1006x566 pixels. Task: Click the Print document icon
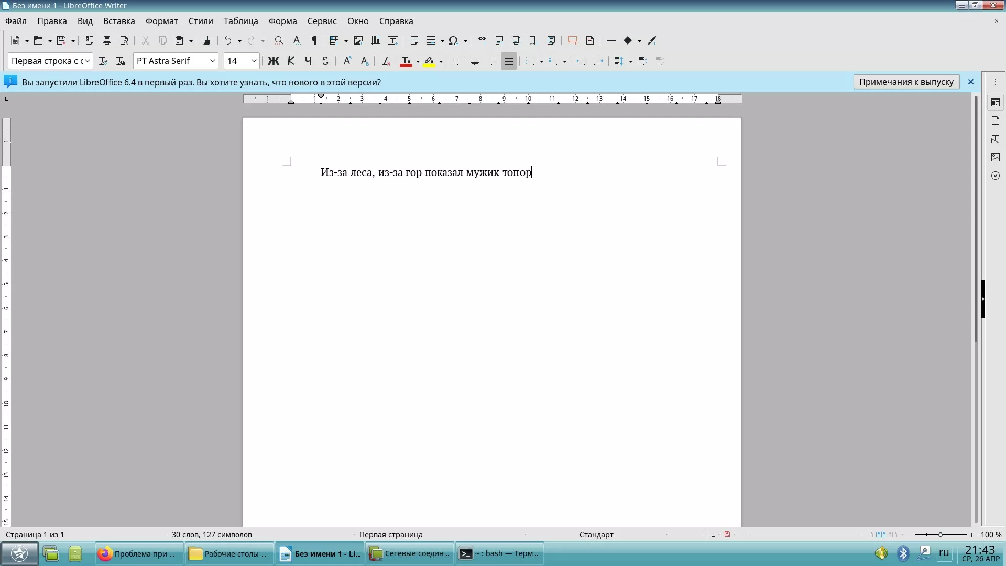107,40
